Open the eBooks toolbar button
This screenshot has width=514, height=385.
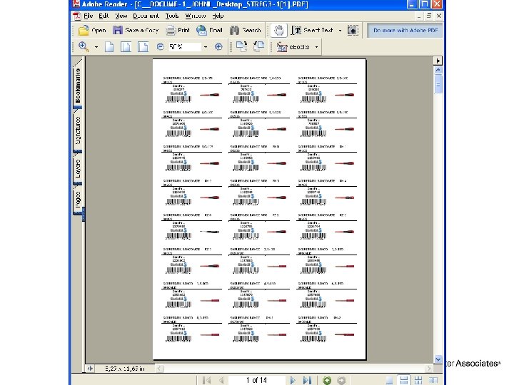[293, 47]
